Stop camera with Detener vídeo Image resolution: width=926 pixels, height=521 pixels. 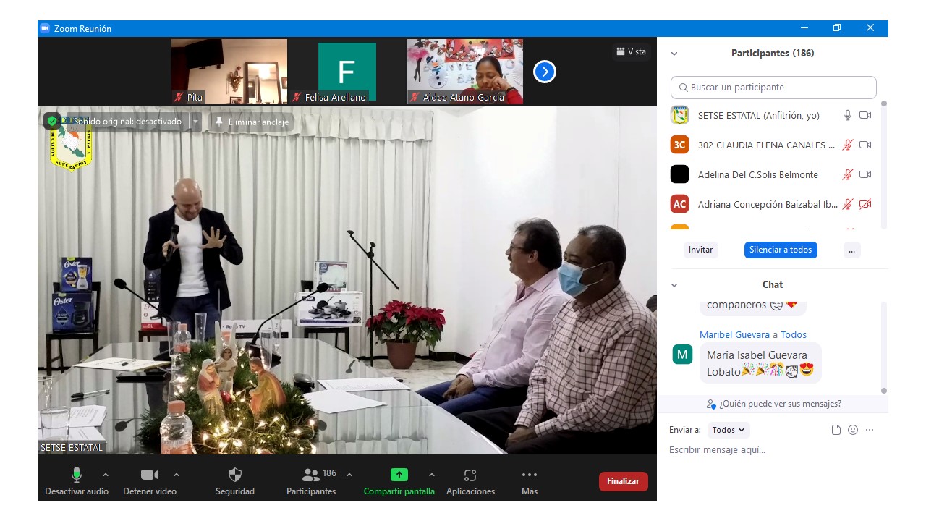pos(150,475)
